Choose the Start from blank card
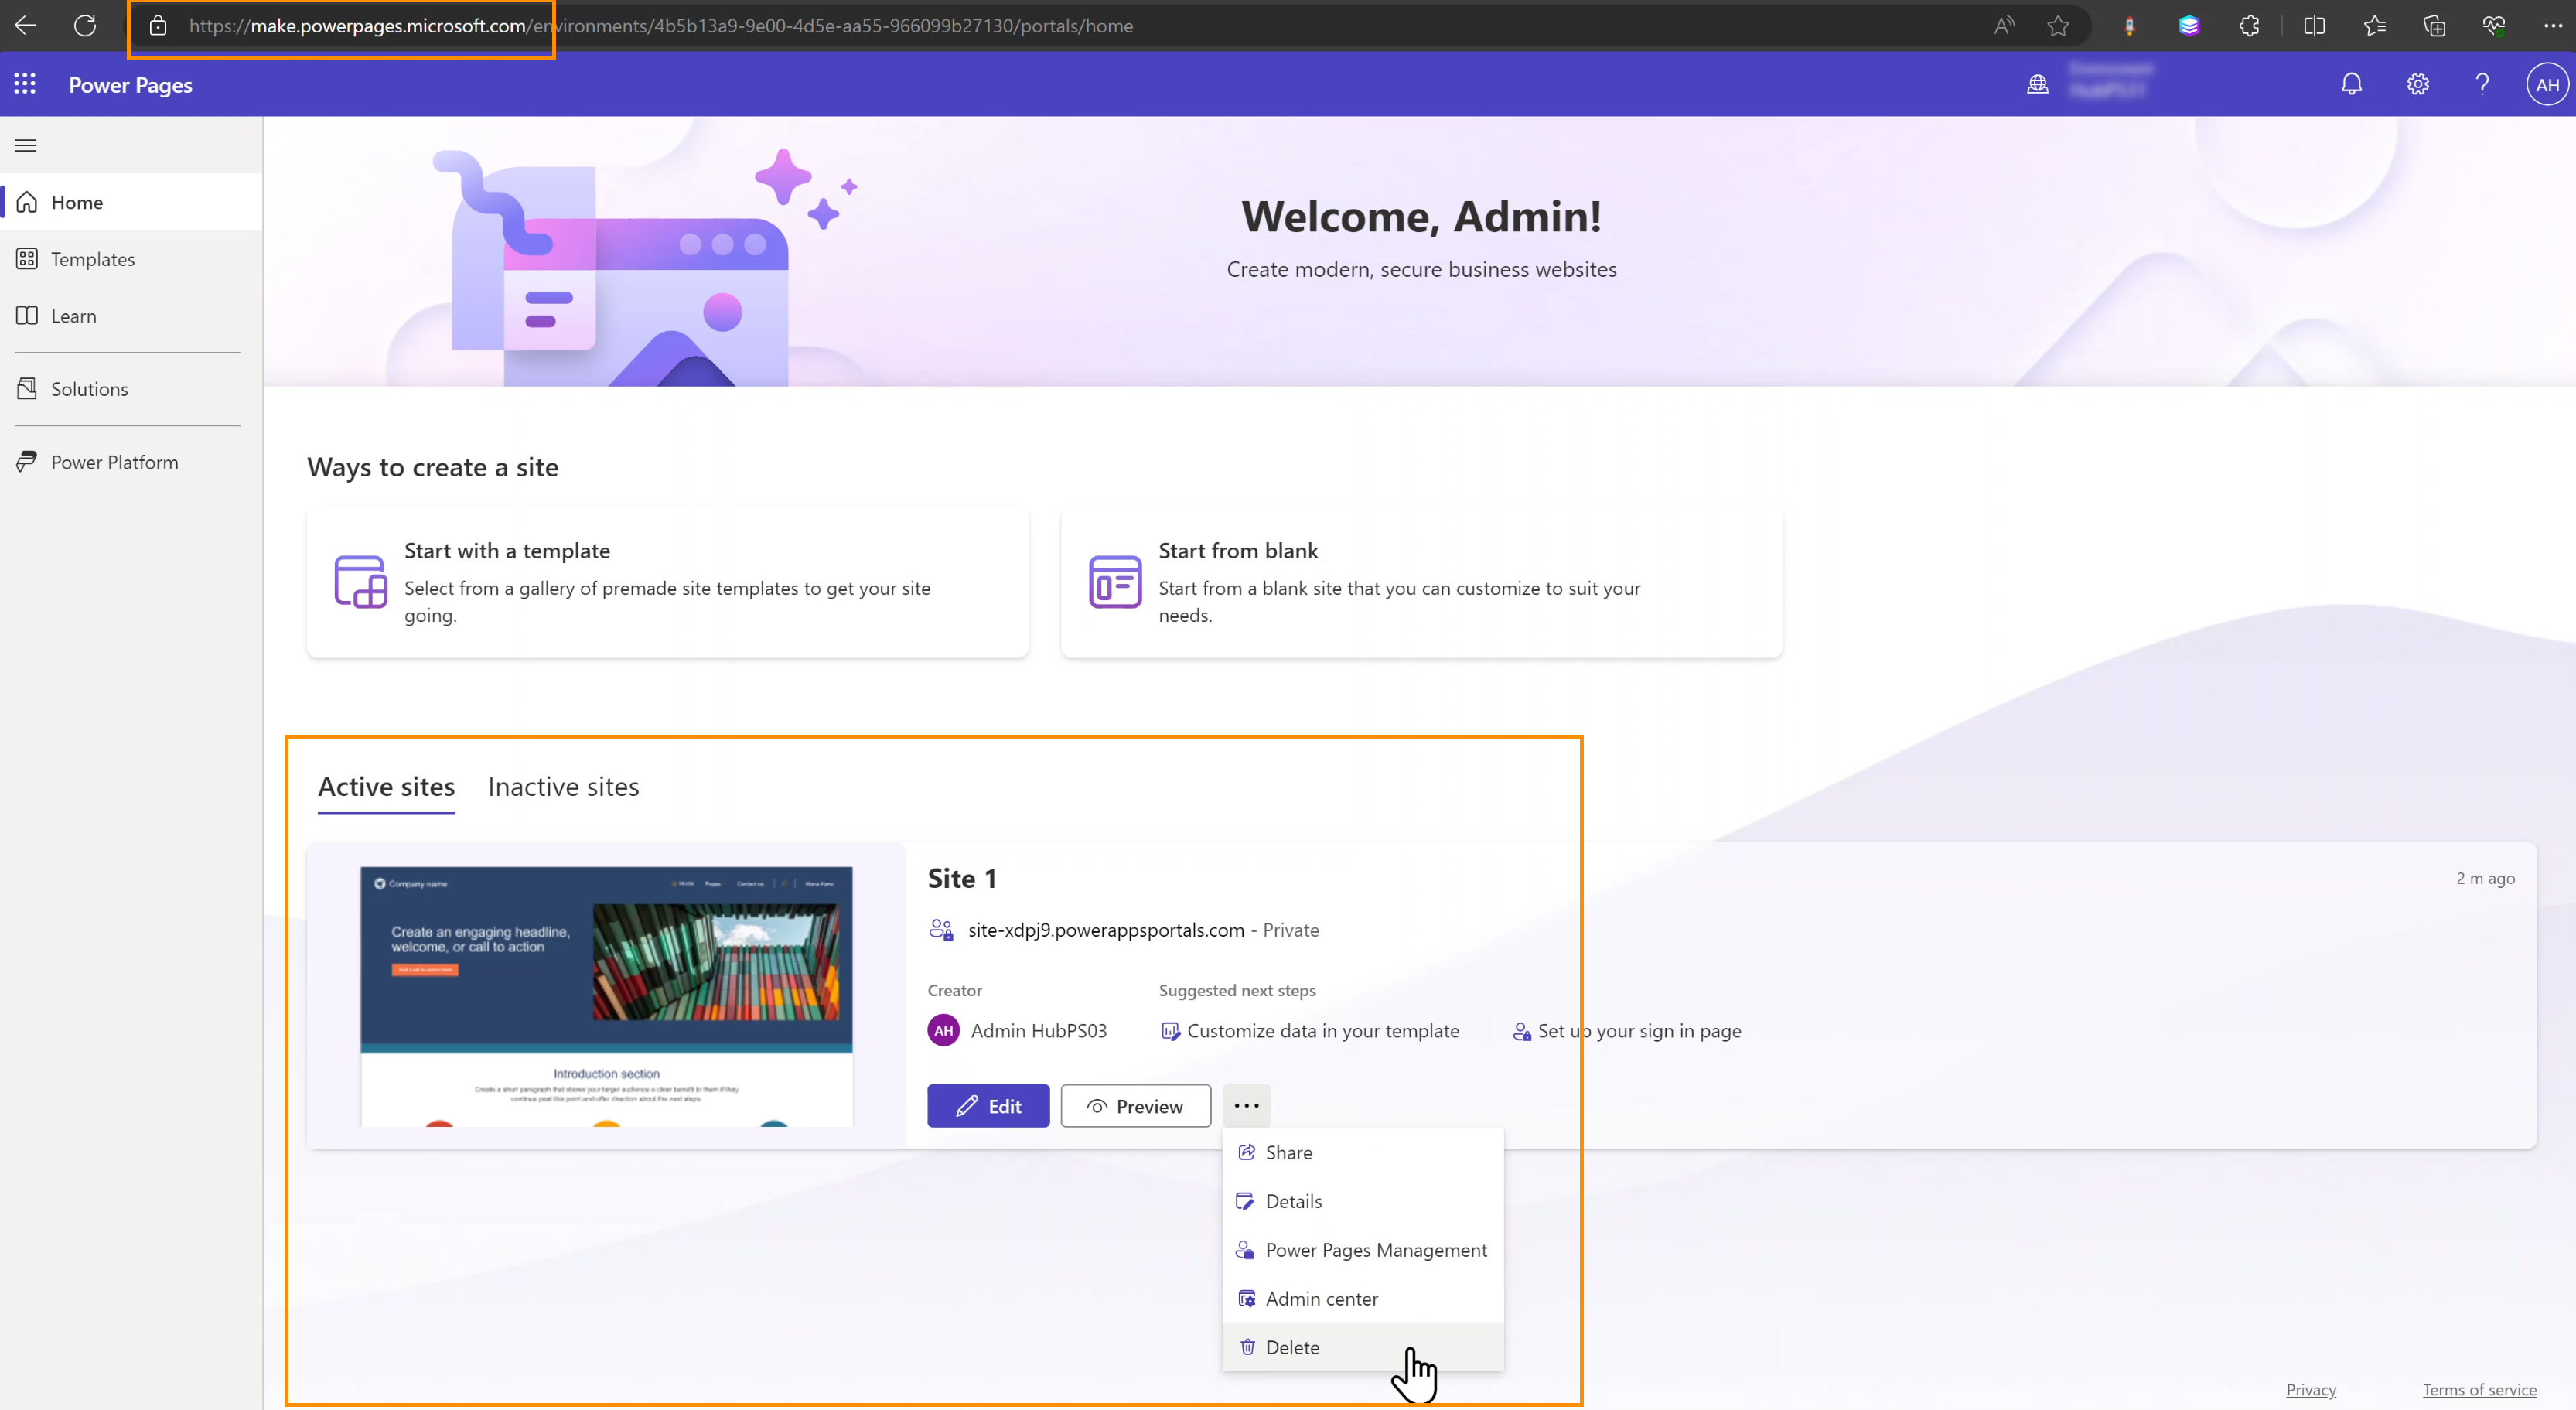 click(1420, 582)
